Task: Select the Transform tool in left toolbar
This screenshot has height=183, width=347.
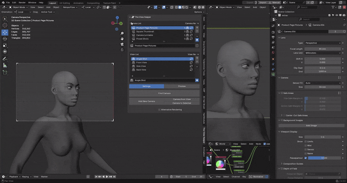Action: click(5, 52)
